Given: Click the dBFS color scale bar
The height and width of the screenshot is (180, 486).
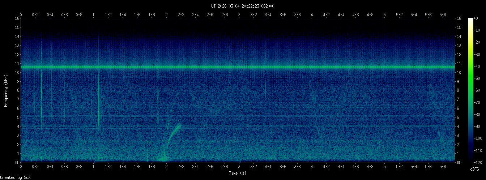Looking at the screenshot, I should click(470, 90).
